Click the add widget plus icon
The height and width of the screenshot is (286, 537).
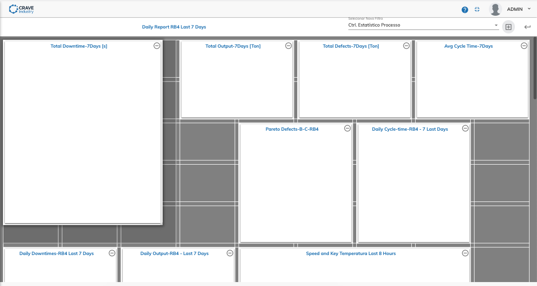508,27
